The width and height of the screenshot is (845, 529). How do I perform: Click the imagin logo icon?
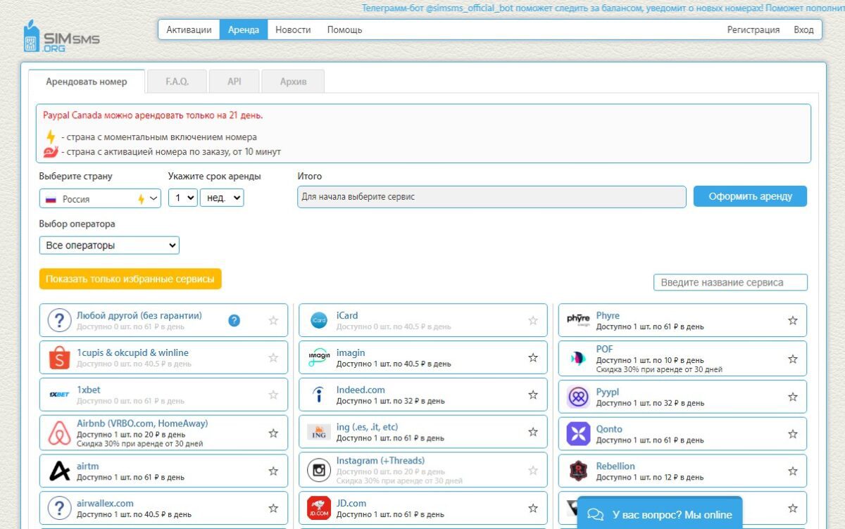point(319,357)
